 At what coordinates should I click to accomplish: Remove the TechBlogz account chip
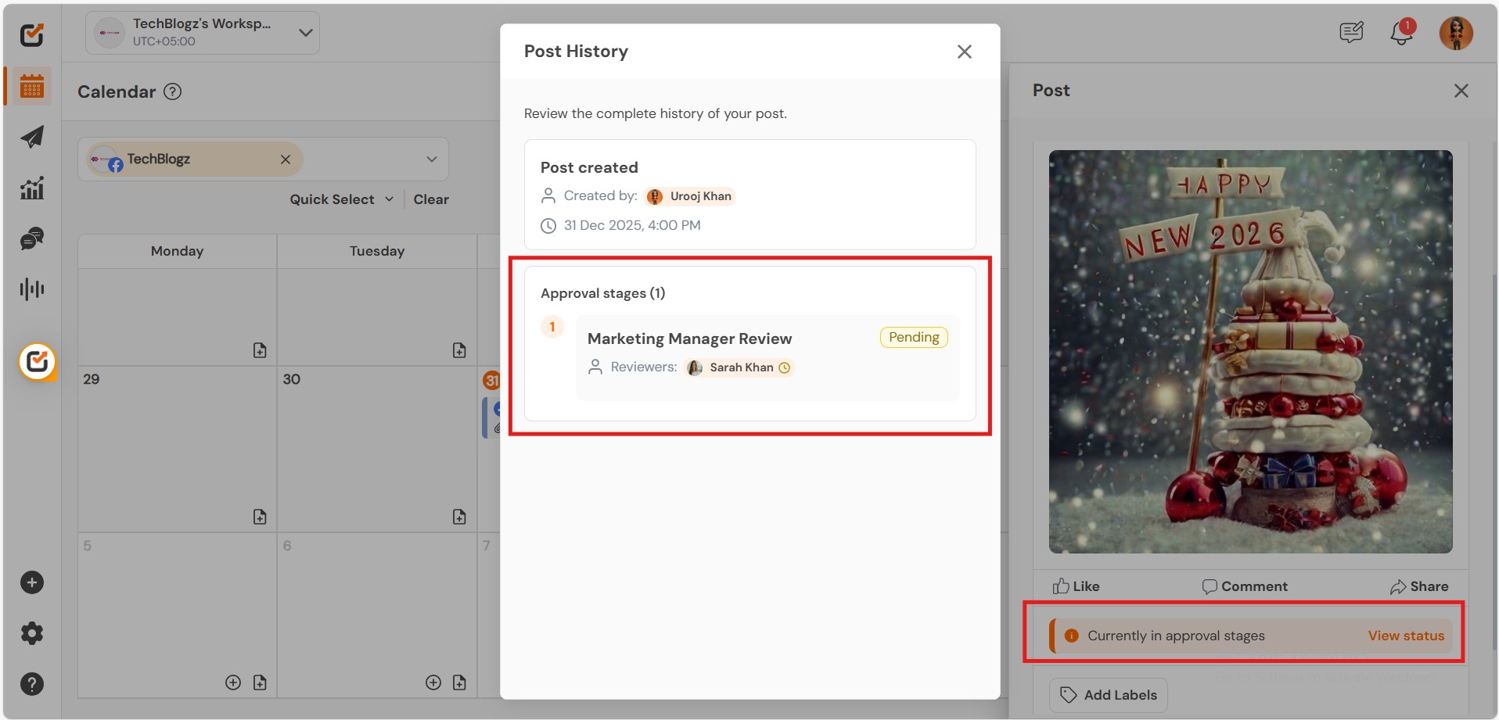point(286,159)
